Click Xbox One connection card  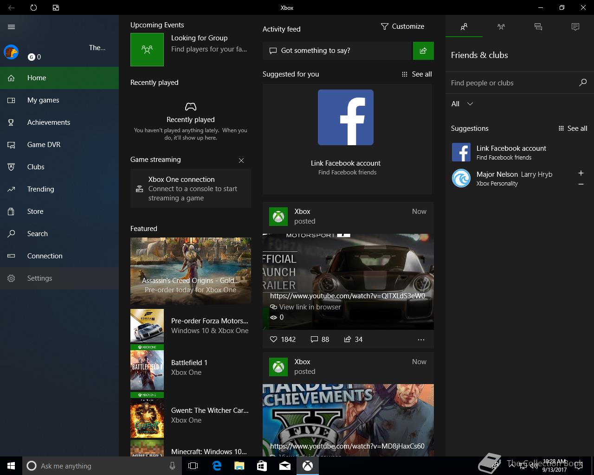pos(191,188)
